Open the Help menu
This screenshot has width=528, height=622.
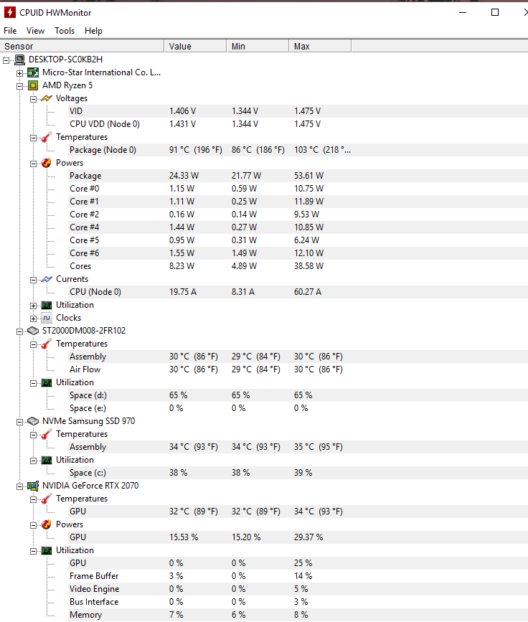[93, 31]
